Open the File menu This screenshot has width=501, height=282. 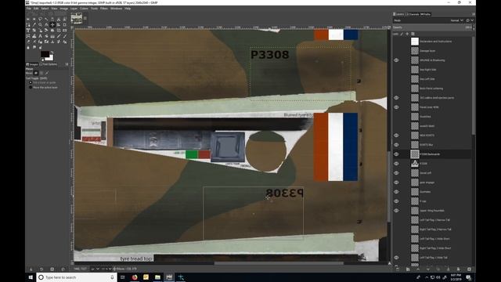29,9
